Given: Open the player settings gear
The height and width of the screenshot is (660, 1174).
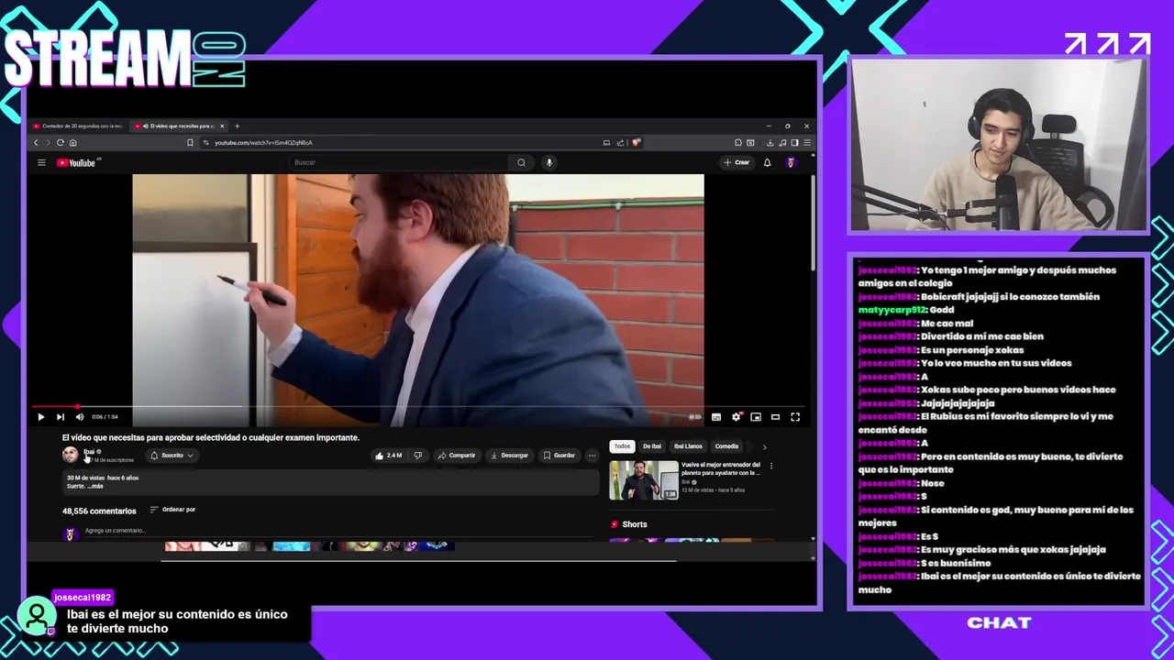Looking at the screenshot, I should coord(736,417).
